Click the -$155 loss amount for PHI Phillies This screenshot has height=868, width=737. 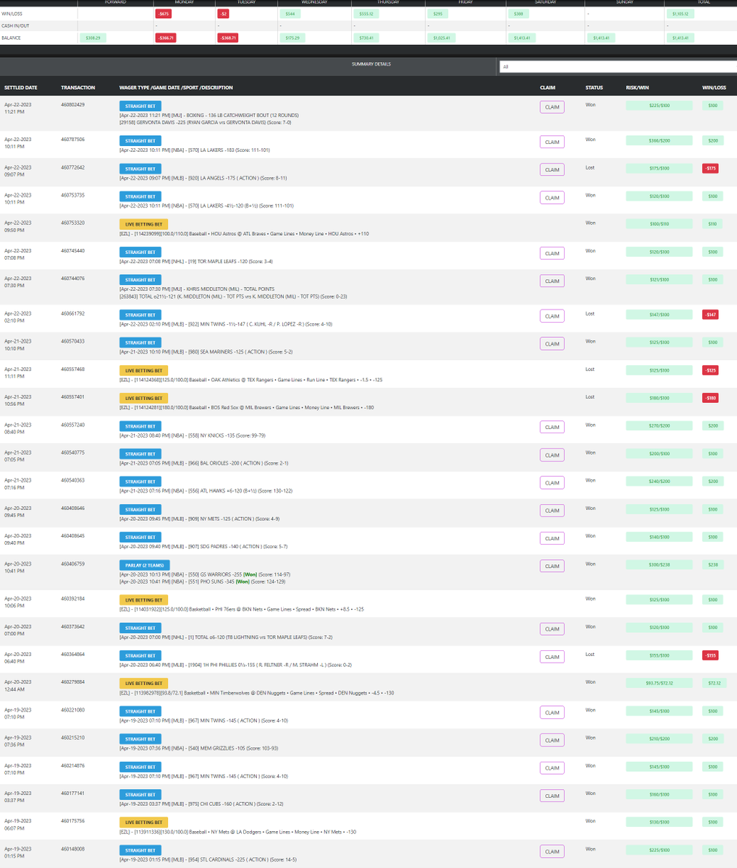click(710, 655)
